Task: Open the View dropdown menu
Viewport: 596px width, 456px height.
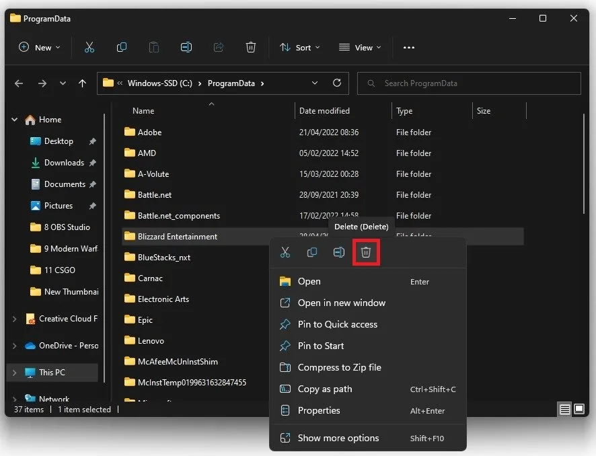Action: (360, 48)
